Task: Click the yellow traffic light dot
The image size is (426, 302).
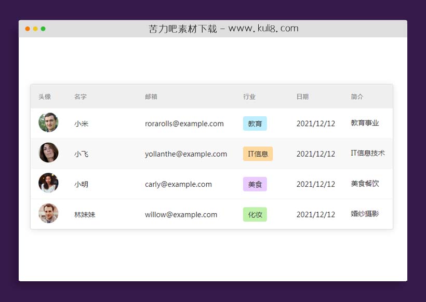Action: pos(35,30)
